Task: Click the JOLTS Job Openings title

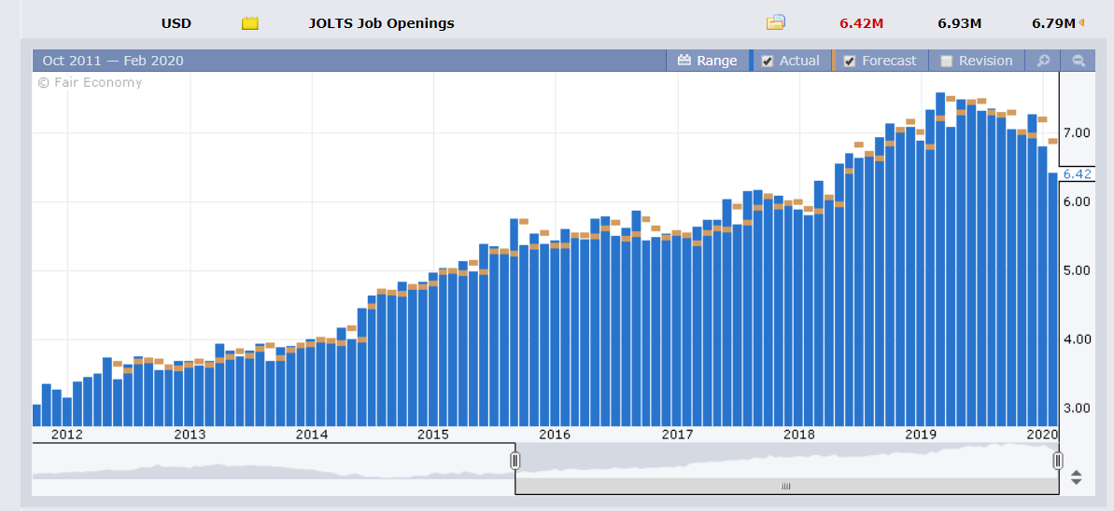Action: pyautogui.click(x=382, y=23)
